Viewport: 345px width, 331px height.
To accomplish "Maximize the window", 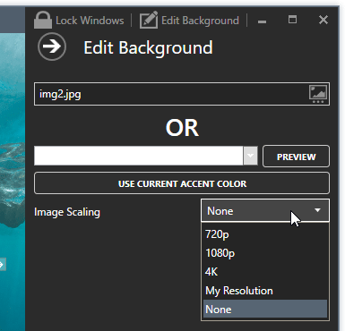I will pyautogui.click(x=292, y=20).
